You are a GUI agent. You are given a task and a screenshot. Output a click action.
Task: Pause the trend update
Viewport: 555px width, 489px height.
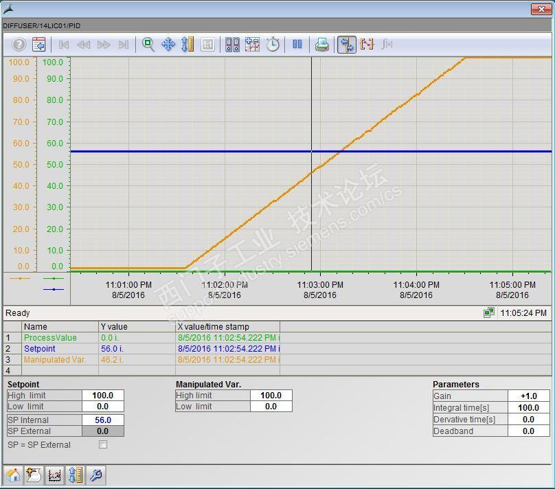pos(297,45)
